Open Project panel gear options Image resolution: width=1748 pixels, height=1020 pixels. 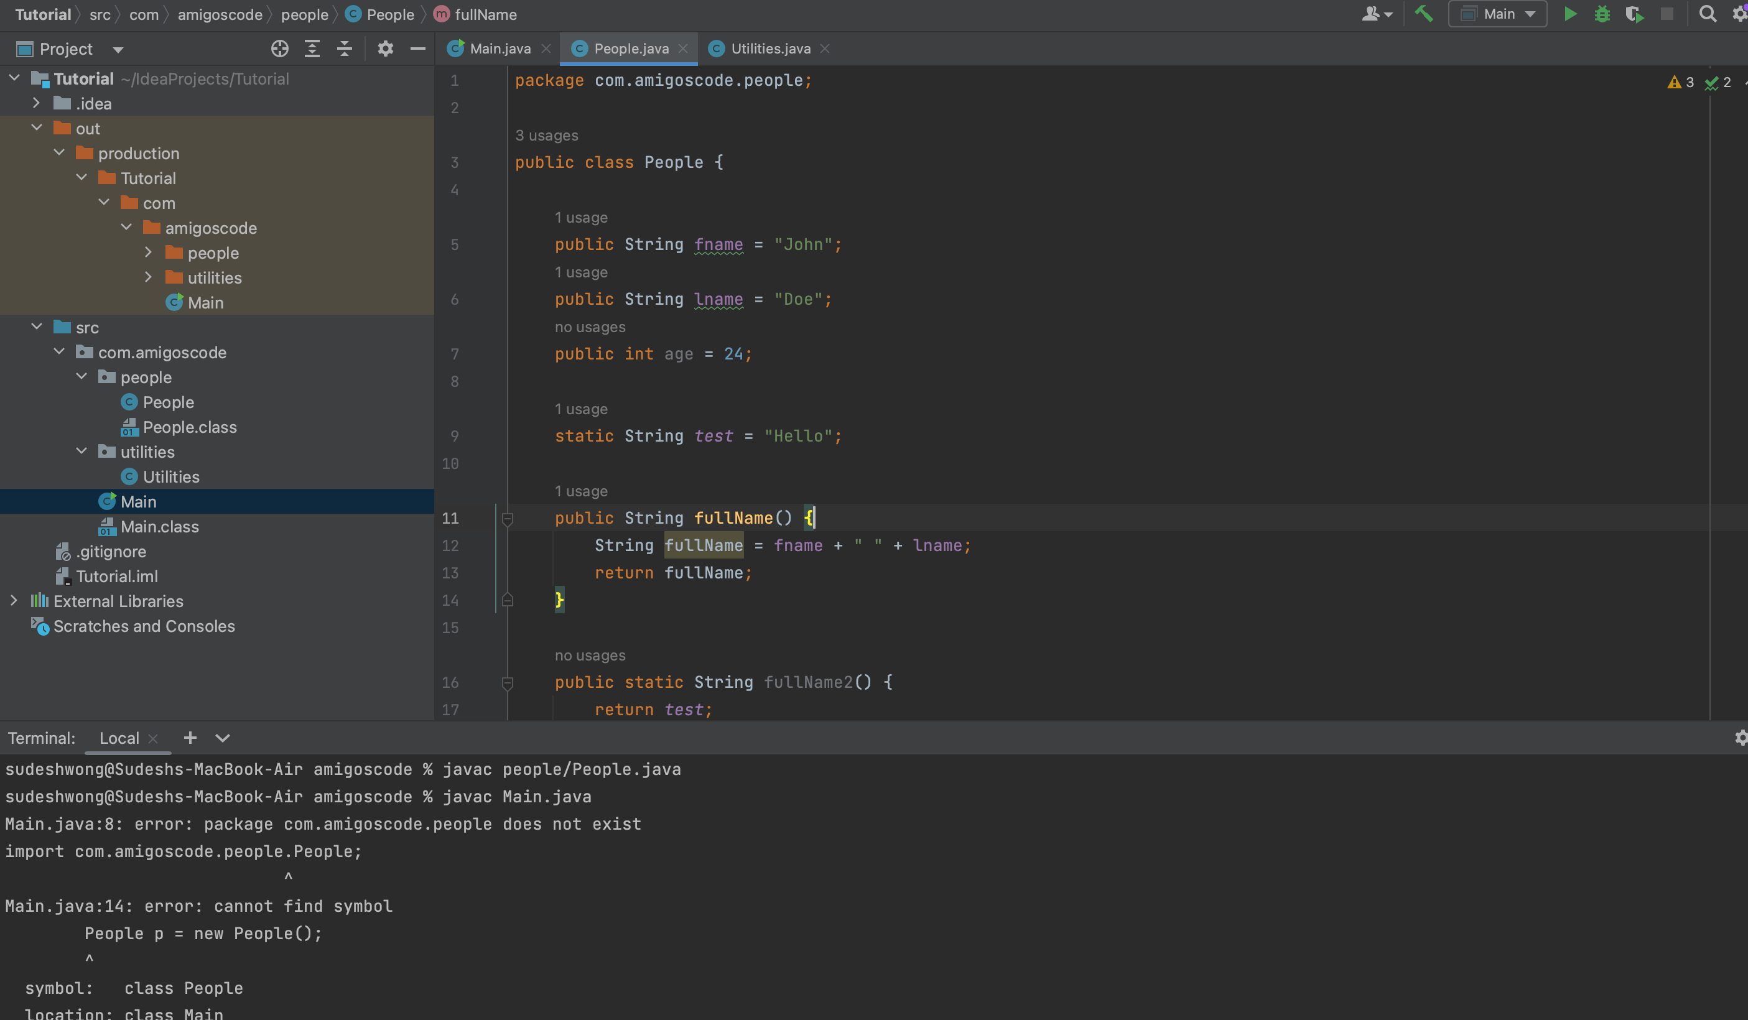[385, 49]
